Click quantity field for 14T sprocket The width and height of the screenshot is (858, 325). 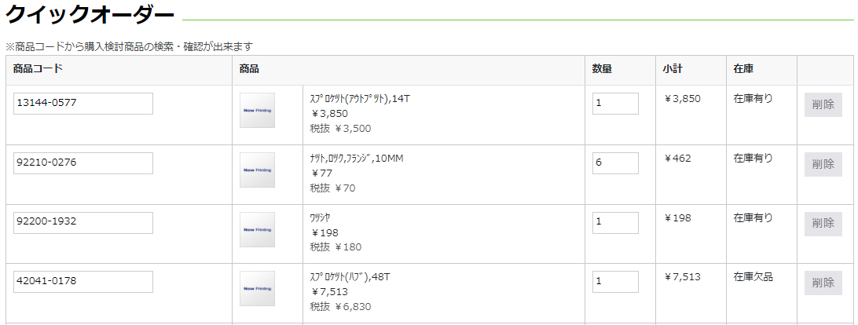click(615, 104)
